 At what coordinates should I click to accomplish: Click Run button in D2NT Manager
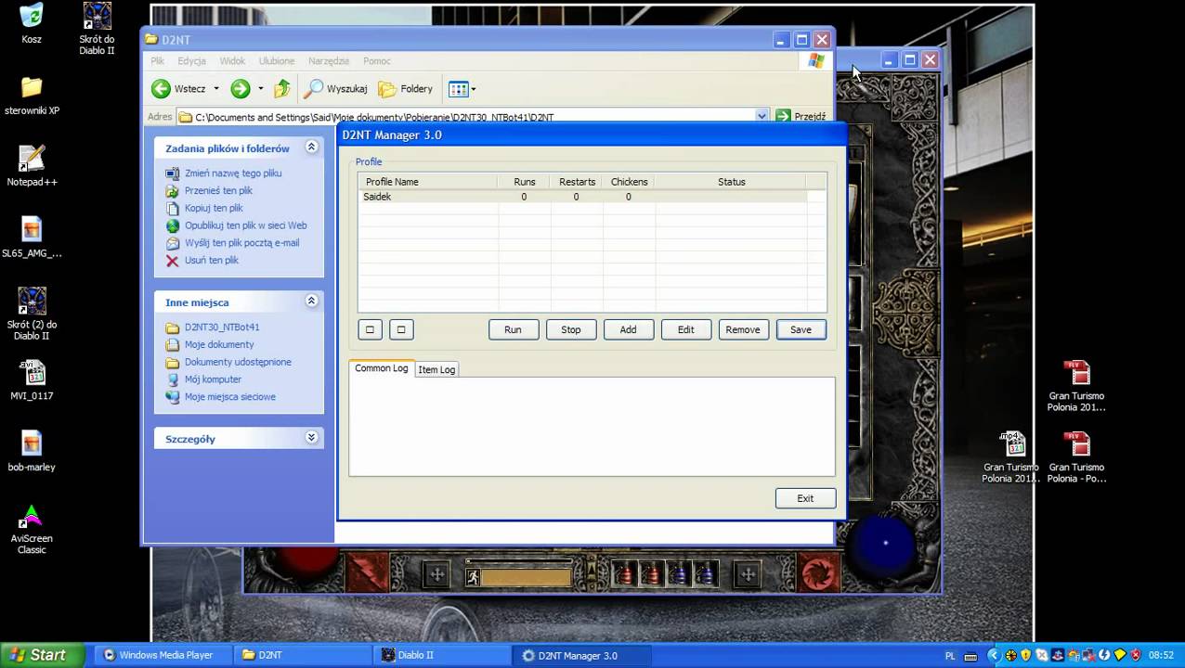[x=513, y=329]
